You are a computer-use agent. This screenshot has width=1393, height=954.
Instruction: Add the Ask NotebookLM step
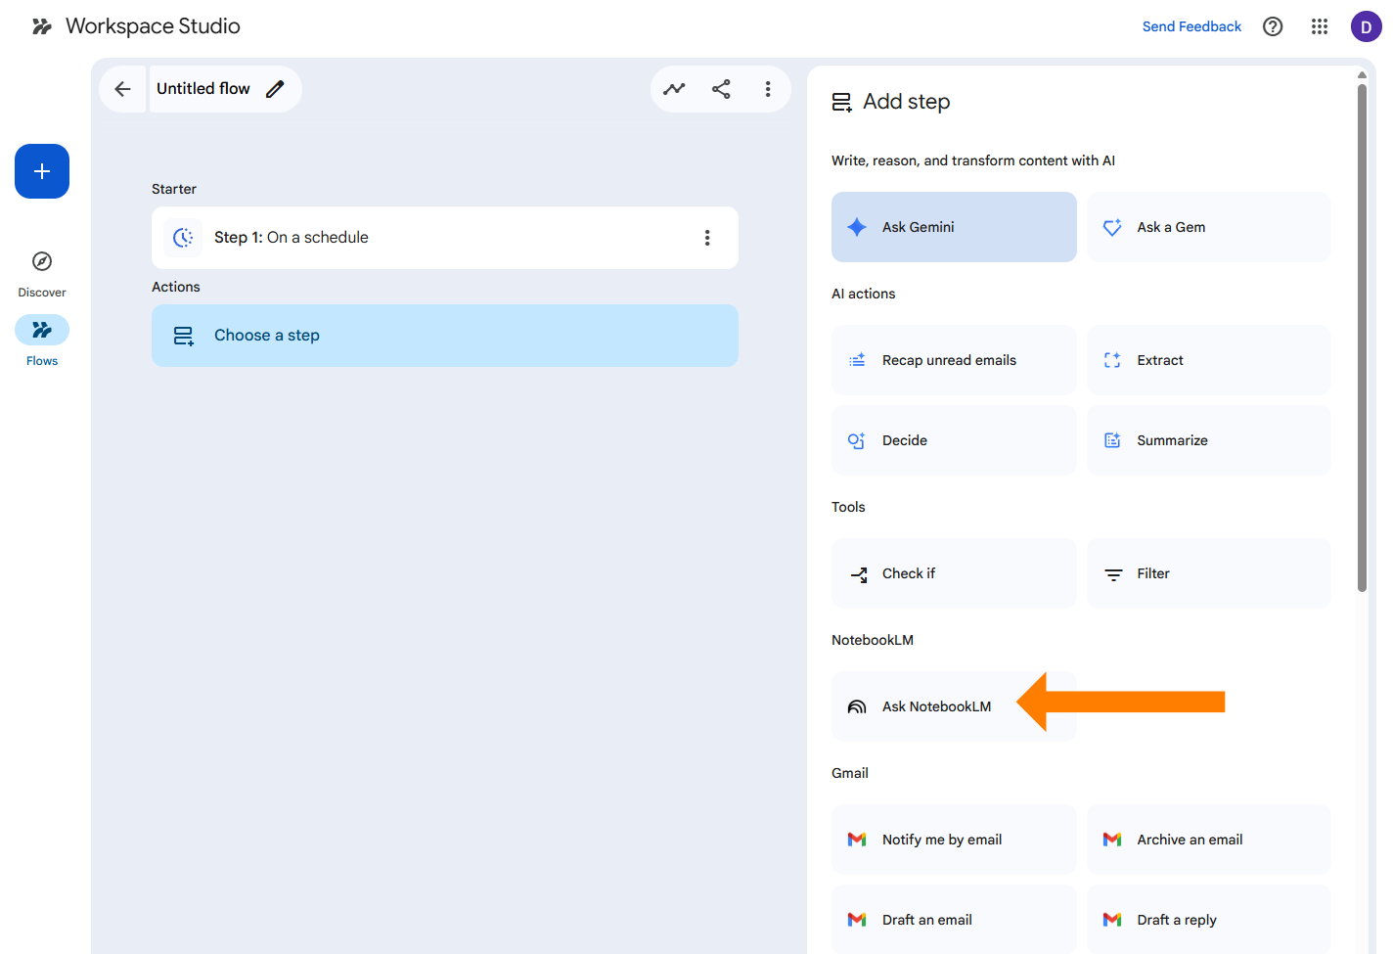(954, 706)
